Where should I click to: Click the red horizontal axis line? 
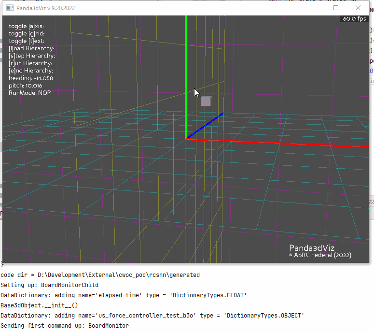tap(290, 144)
